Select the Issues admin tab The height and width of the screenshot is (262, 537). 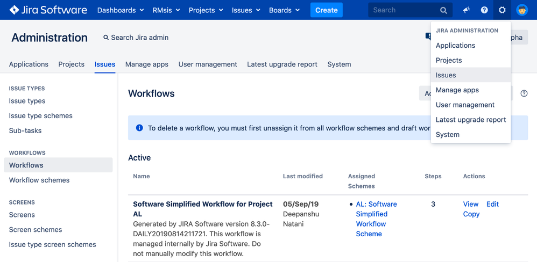[x=105, y=64]
